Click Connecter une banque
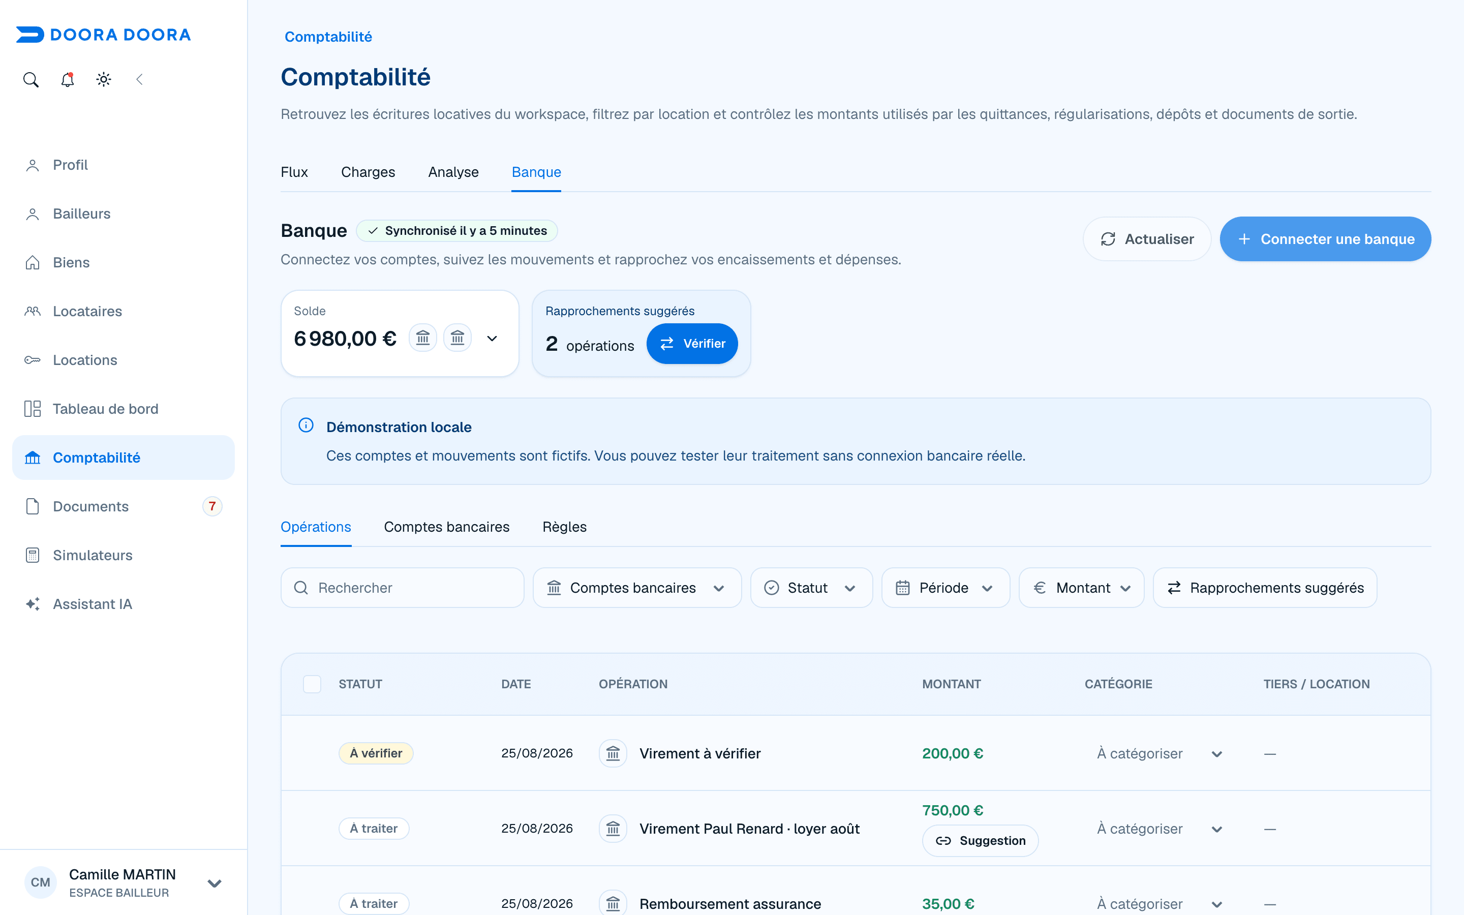 coord(1325,239)
